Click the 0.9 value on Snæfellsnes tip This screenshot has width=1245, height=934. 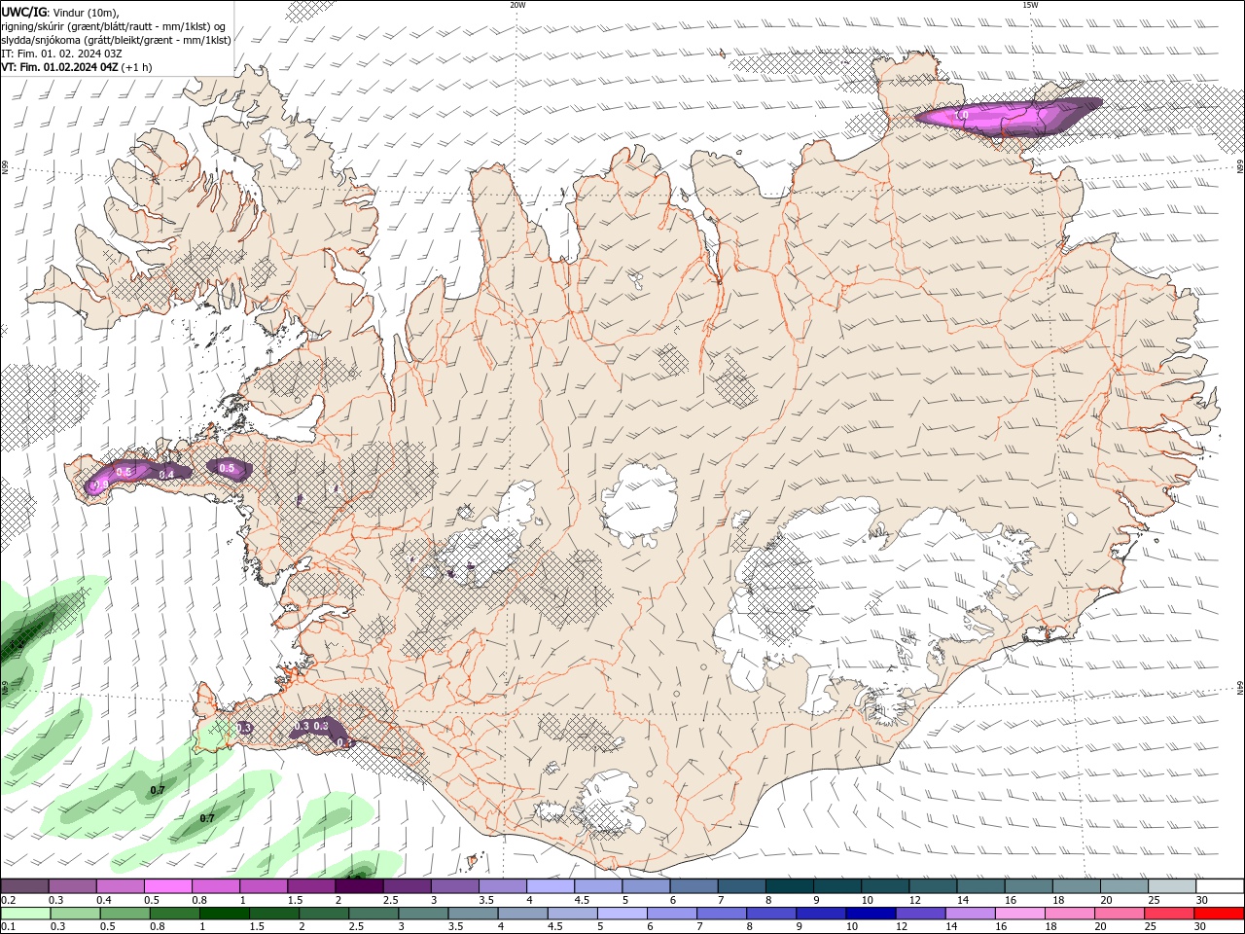(100, 485)
